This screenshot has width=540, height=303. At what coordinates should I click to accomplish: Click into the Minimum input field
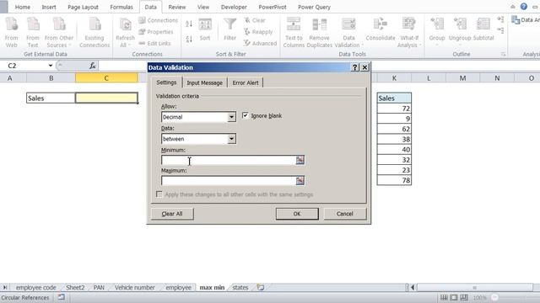coord(229,160)
